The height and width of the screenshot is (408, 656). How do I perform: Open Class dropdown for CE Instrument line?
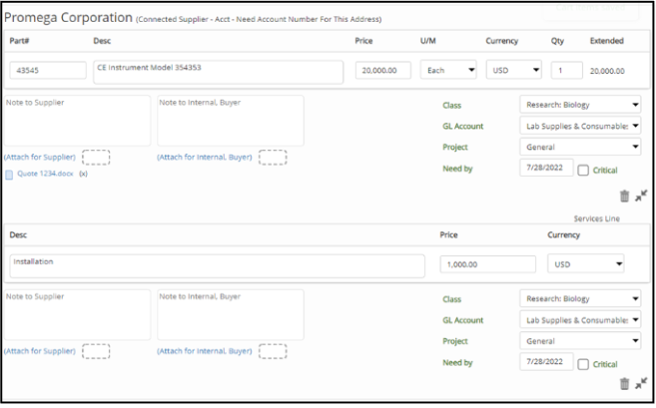click(x=580, y=105)
